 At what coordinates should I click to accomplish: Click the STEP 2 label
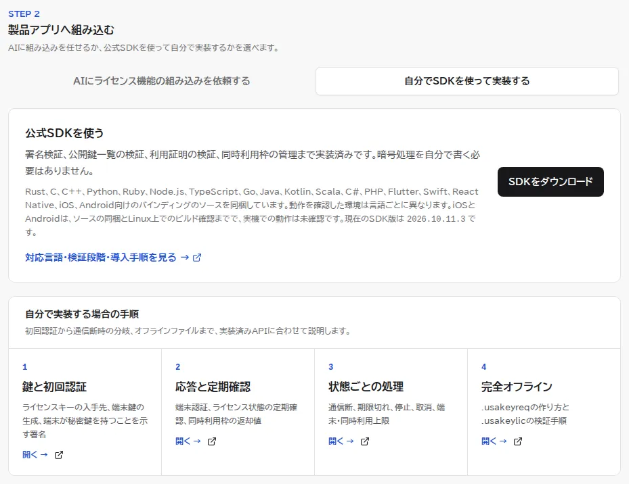(24, 14)
